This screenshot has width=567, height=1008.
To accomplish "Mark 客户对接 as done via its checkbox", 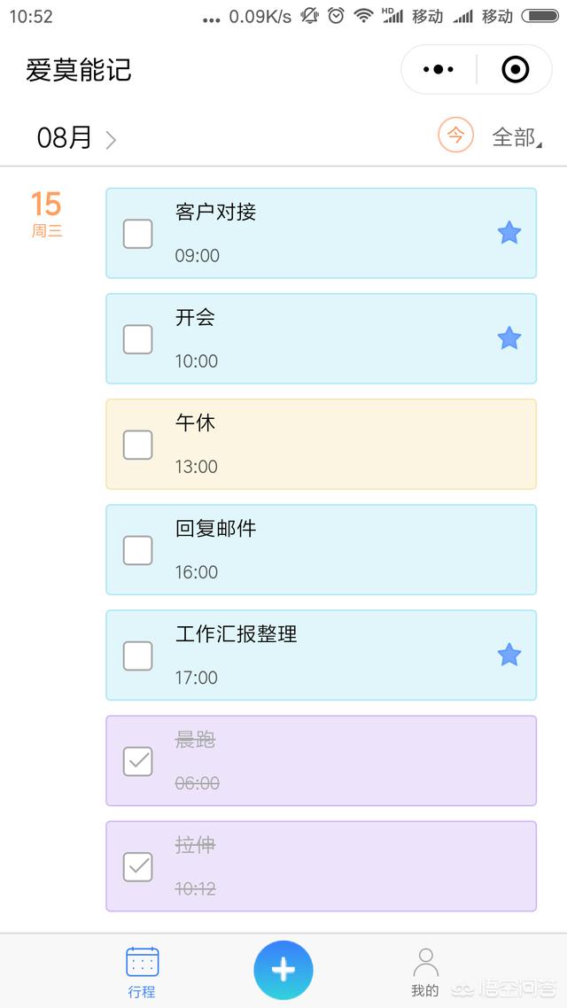I will coord(137,234).
